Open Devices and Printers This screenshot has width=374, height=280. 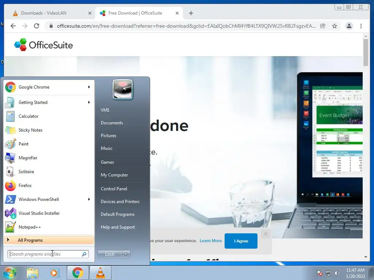[120, 202]
